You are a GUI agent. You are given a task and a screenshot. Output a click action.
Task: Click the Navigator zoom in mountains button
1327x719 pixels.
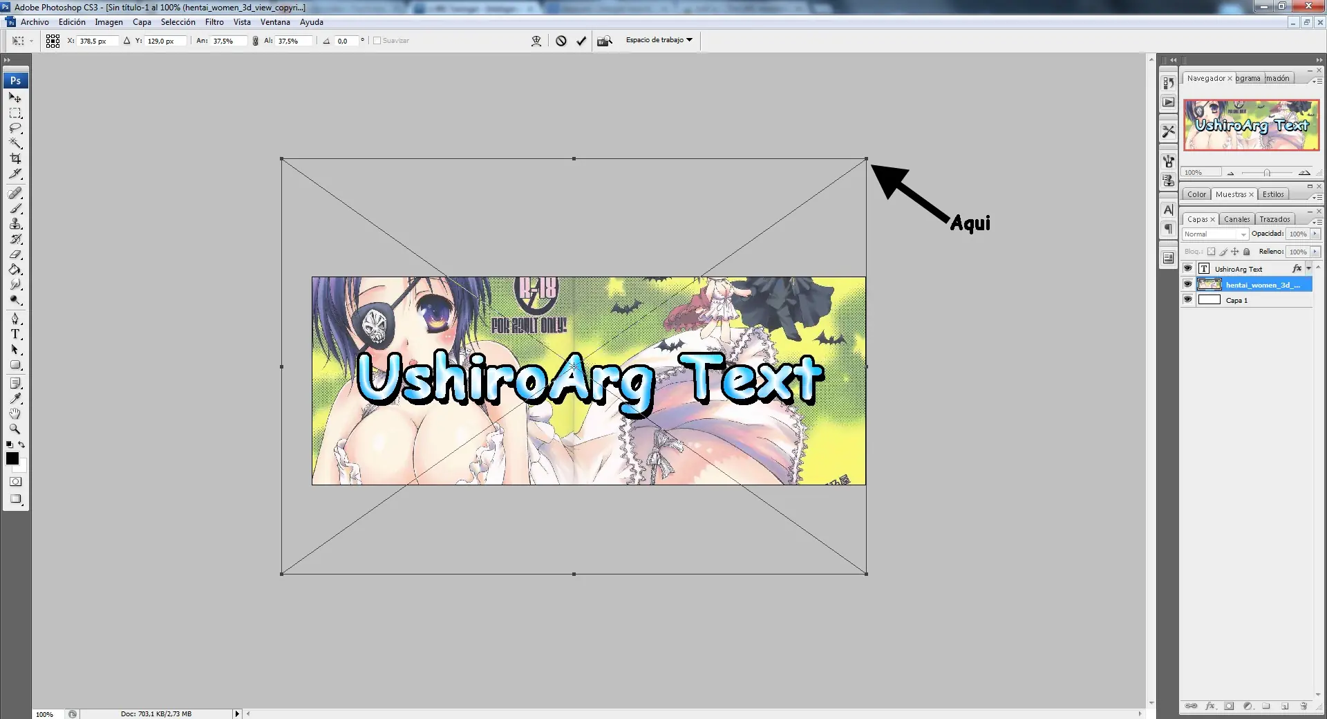1304,173
